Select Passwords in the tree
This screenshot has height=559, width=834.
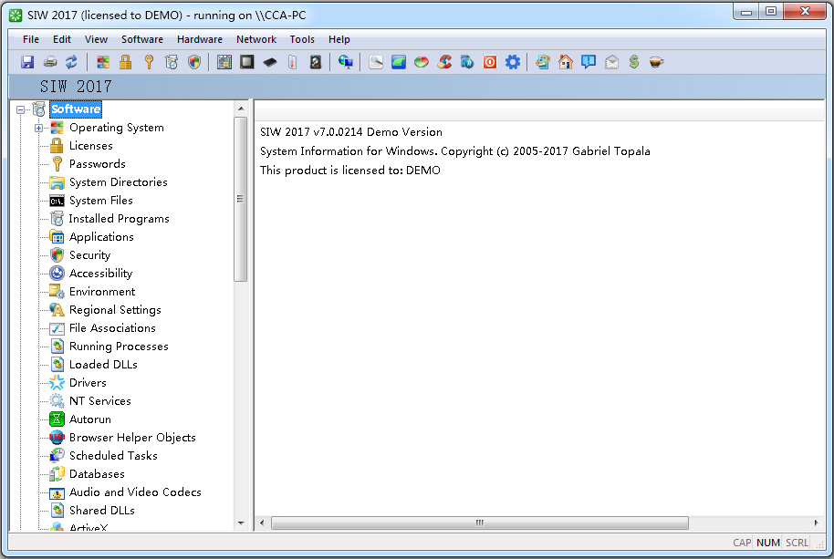click(x=98, y=163)
